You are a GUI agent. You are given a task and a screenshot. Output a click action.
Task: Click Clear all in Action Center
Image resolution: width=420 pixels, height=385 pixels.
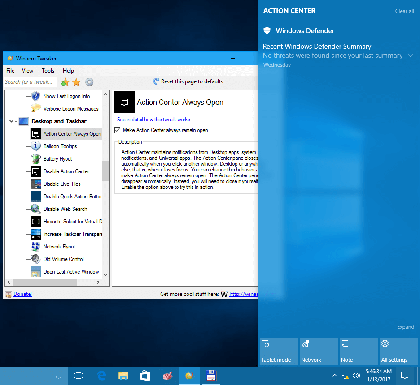[x=404, y=11]
